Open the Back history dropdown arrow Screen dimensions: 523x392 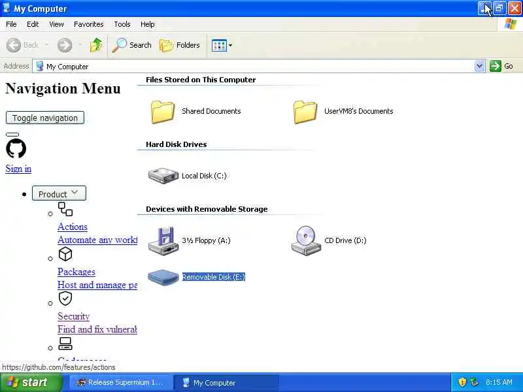pos(46,44)
